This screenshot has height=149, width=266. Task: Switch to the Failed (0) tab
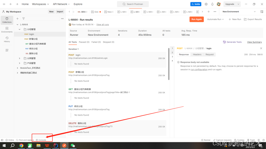[x=96, y=42]
